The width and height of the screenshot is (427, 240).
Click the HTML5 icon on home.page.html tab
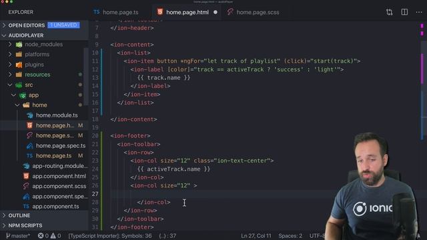(160, 12)
